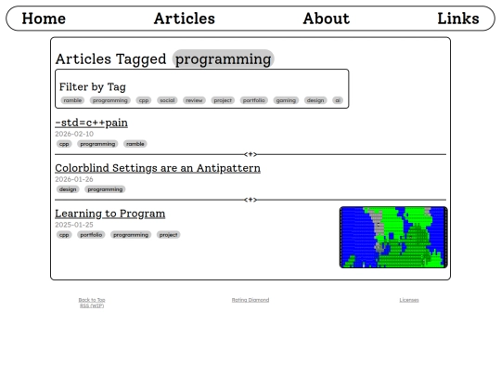This screenshot has height=376, width=501.
Task: Select the 2026-02-10 date text
Action: [74, 134]
